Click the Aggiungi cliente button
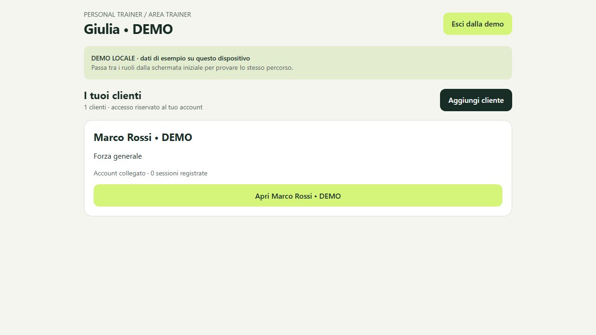Image resolution: width=596 pixels, height=335 pixels. coord(476,100)
